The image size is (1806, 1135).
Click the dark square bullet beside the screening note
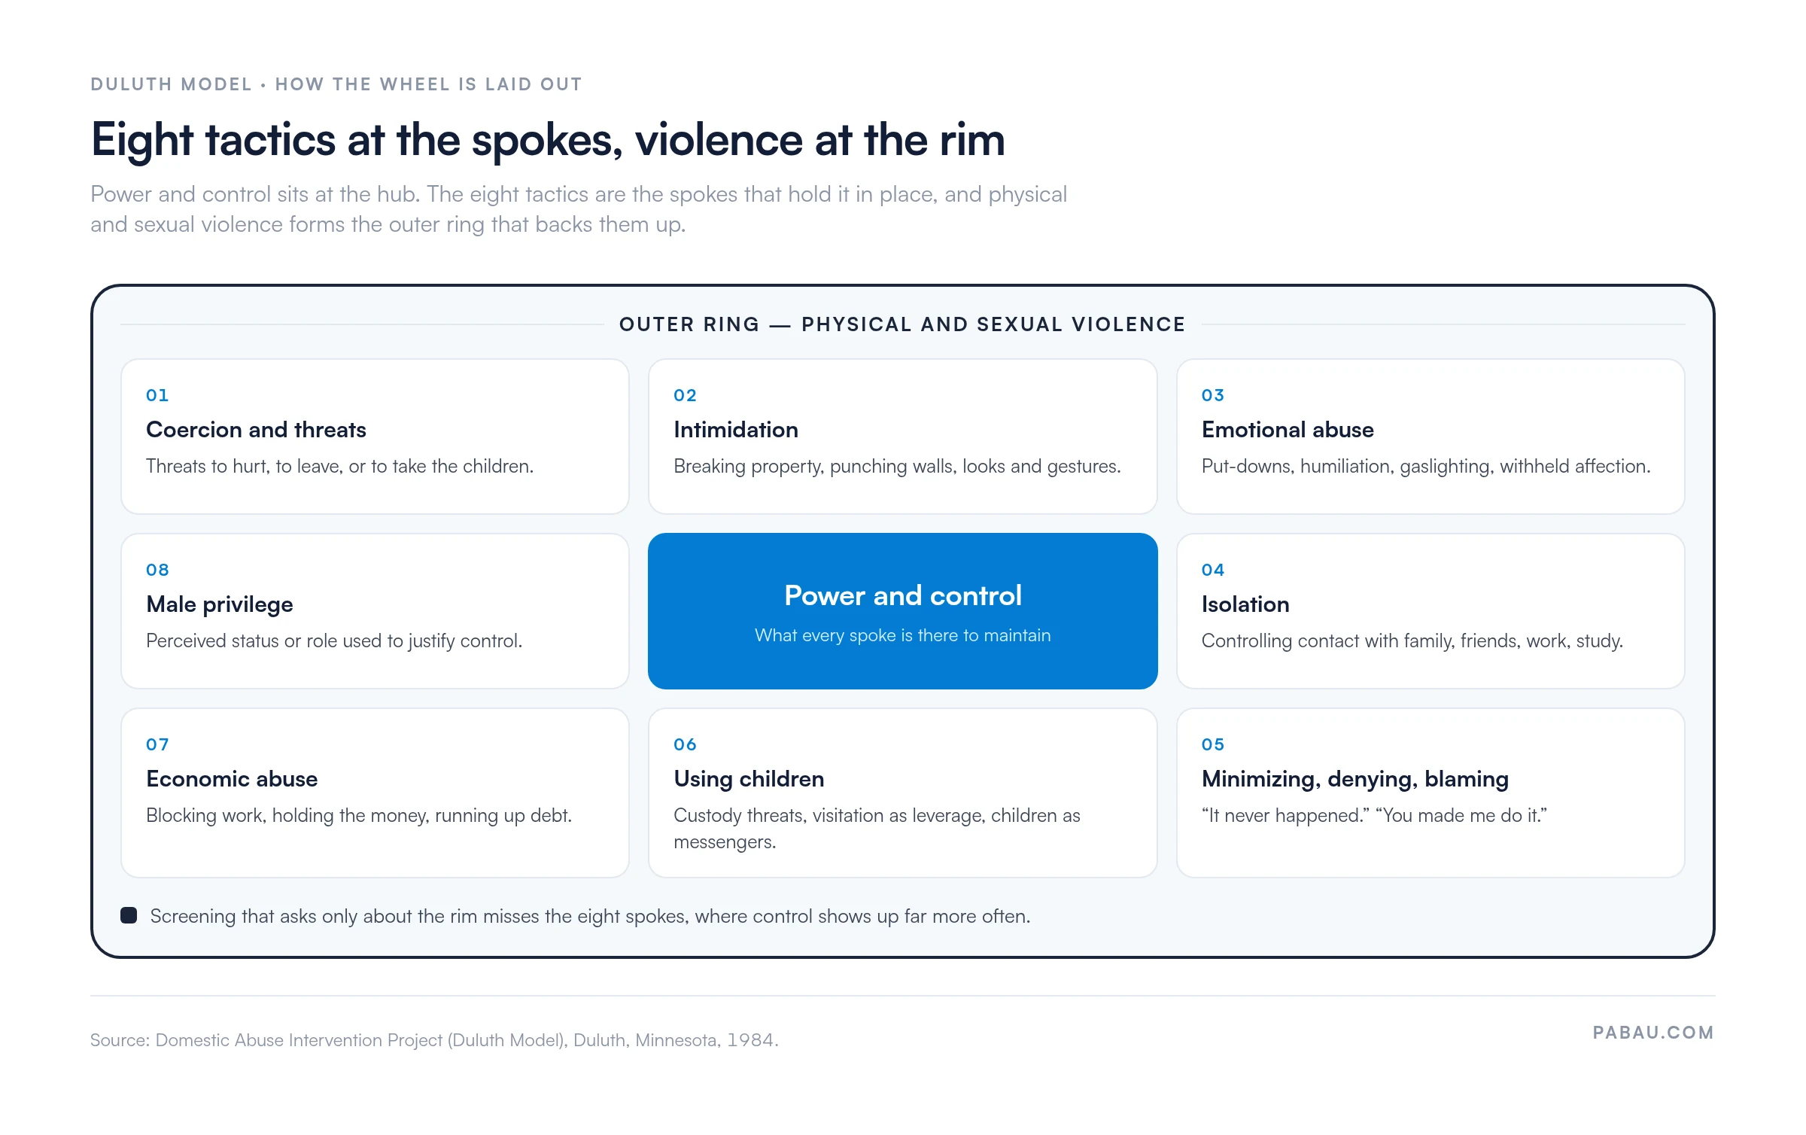129,915
